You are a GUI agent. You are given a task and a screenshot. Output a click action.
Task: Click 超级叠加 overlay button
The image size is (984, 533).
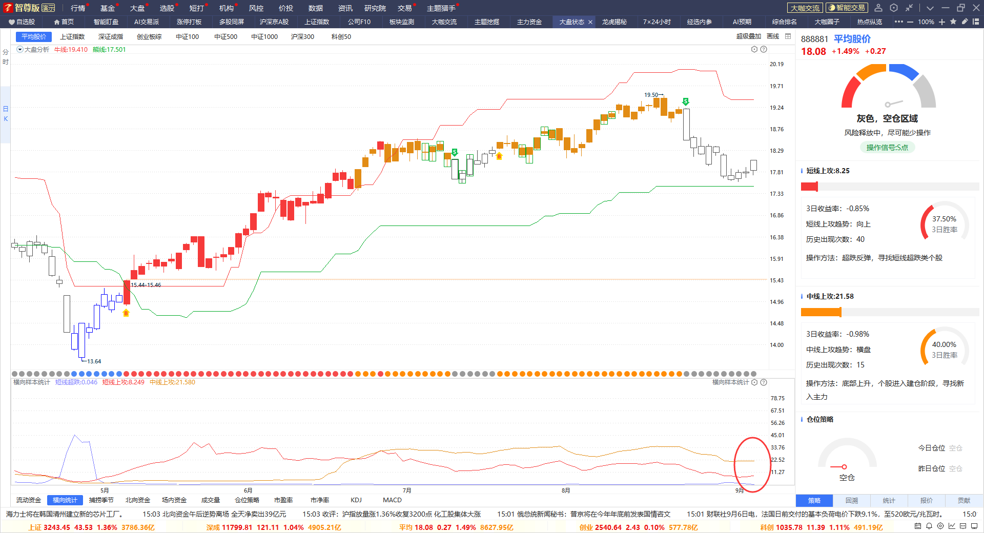pos(749,36)
